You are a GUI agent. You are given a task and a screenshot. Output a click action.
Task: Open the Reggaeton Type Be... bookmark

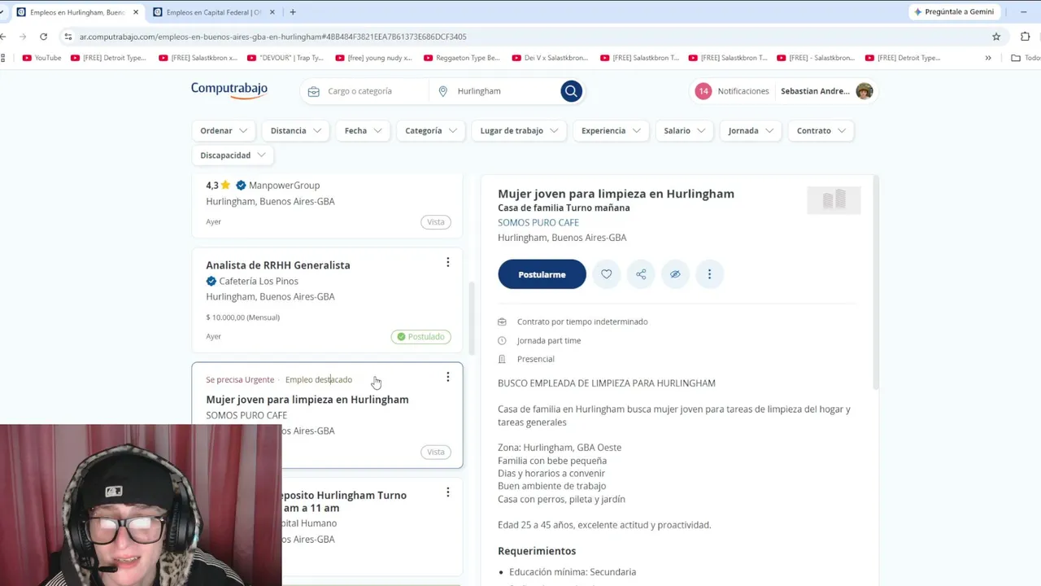[461, 58]
